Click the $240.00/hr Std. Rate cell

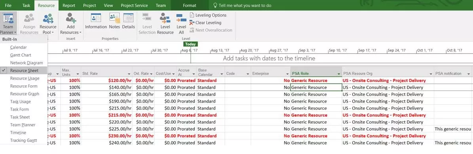pyautogui.click(x=106, y=143)
